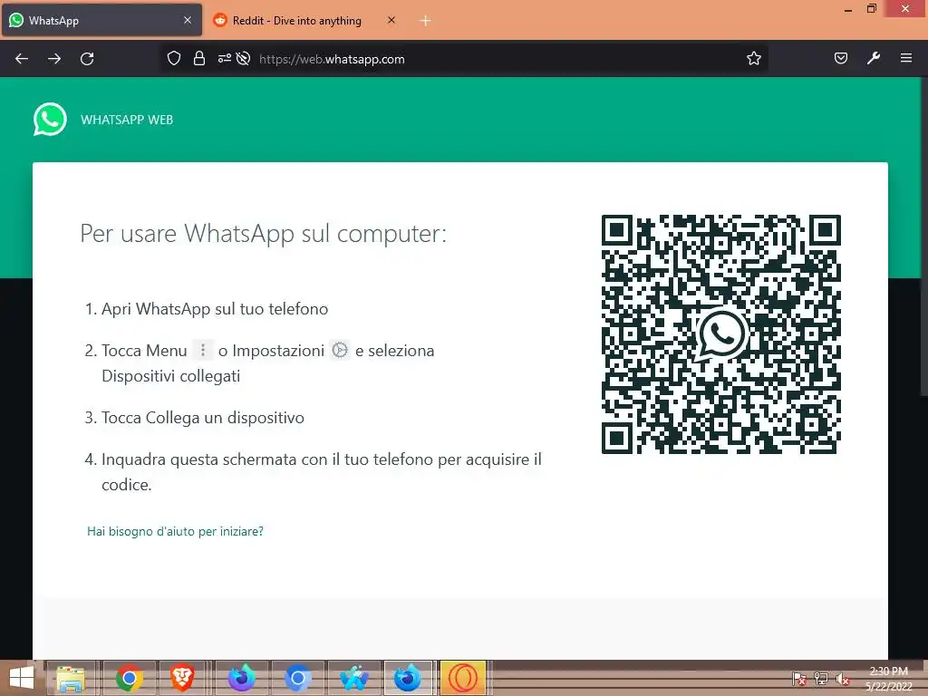928x696 pixels.
Task: Click the WhatsApp logo in header
Action: point(50,119)
